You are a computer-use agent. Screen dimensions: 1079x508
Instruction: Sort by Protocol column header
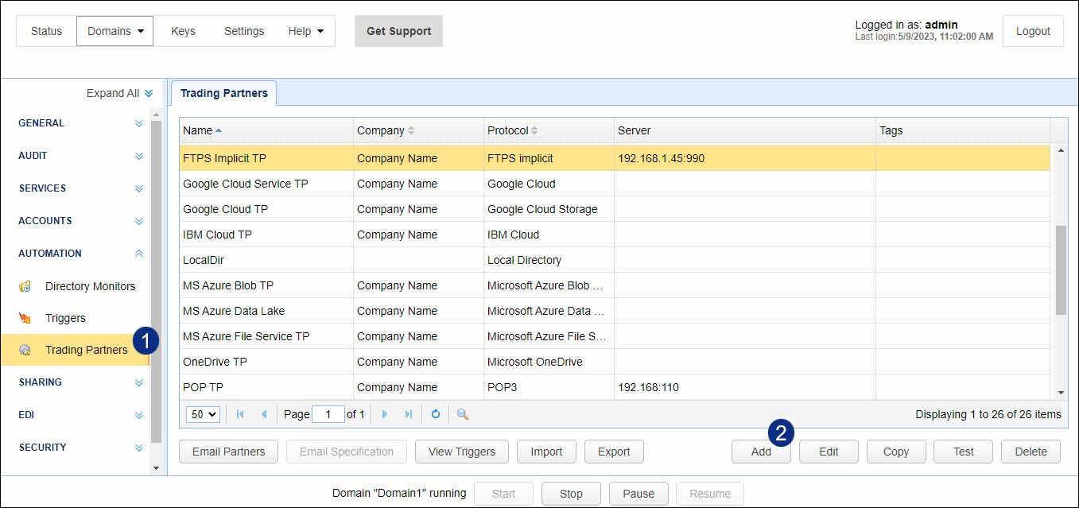(549, 130)
